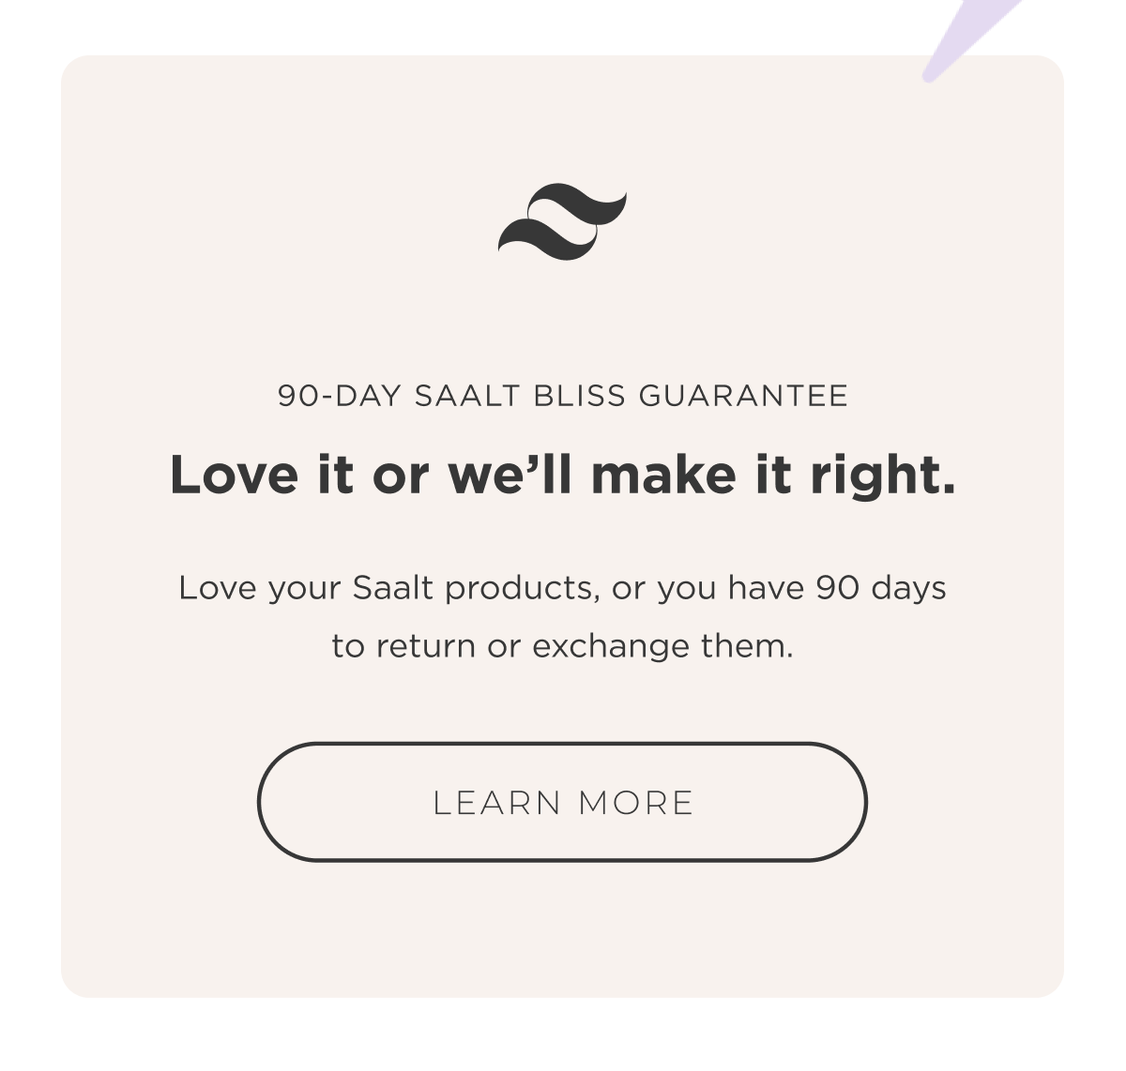
Task: Click inside the LEARN MORE call-to-action
Action: (563, 803)
